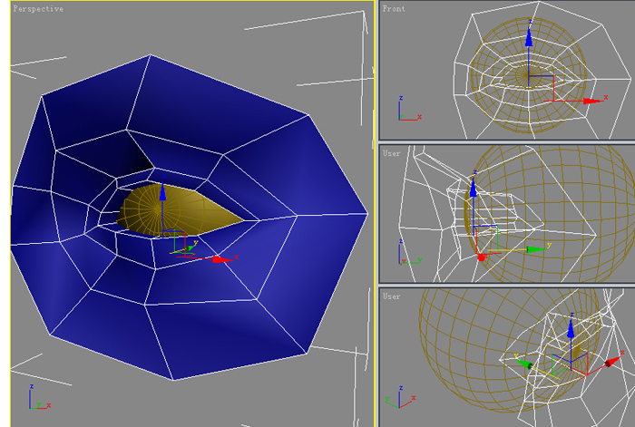Click the world axis tripod in Perspective corner
Screen dimensions: 635x427
(x=39, y=397)
